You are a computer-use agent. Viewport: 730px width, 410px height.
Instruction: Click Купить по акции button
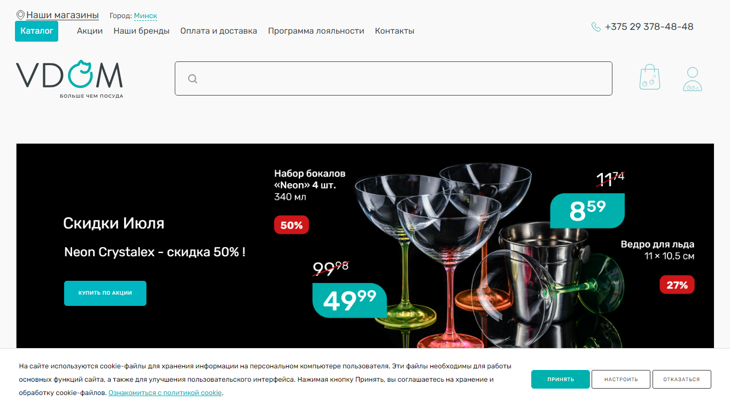(x=105, y=293)
